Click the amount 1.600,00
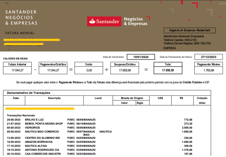Screen dimensions: 226x157 pyautogui.click(x=187, y=132)
